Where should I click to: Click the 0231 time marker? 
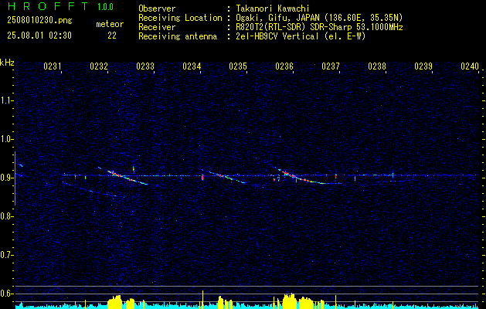pyautogui.click(x=52, y=66)
